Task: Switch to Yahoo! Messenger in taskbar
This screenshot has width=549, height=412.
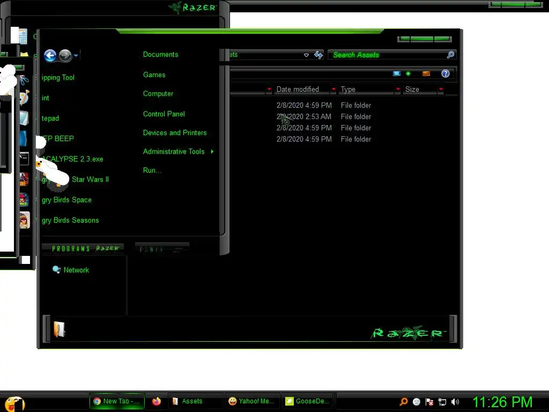Action: pyautogui.click(x=251, y=401)
